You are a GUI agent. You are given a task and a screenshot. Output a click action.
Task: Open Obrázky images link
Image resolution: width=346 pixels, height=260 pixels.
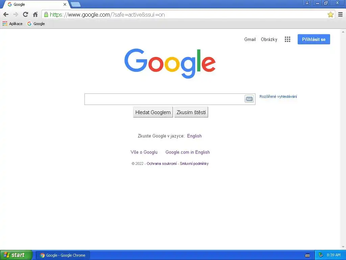coord(269,39)
